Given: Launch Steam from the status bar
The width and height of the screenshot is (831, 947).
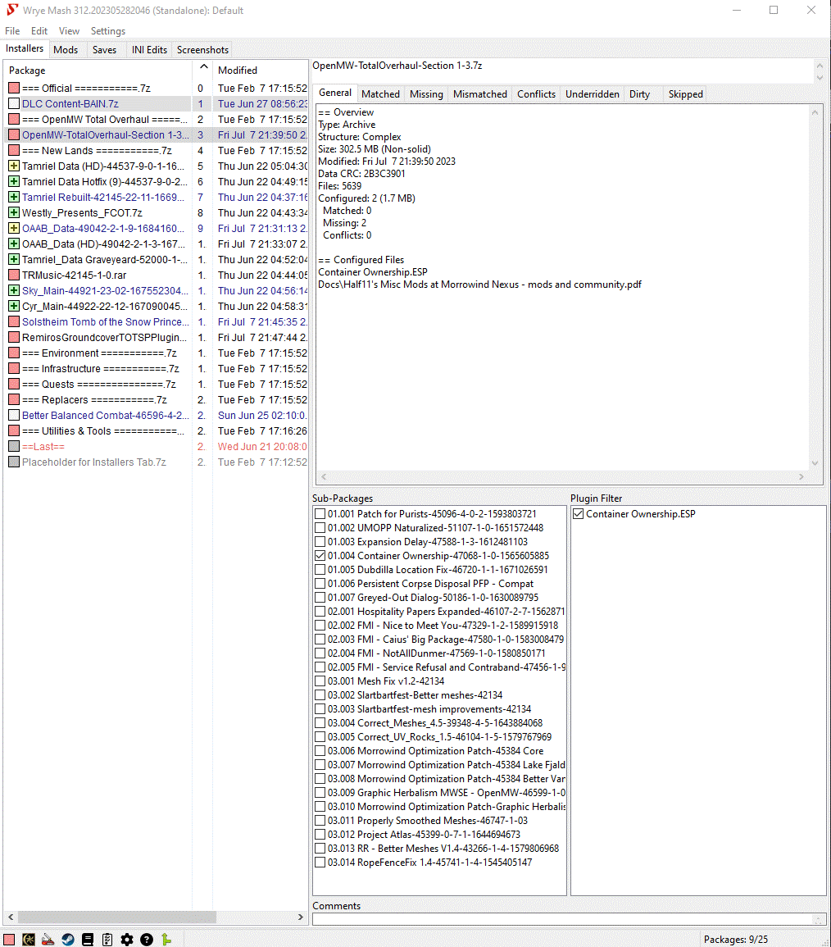Looking at the screenshot, I should [68, 939].
